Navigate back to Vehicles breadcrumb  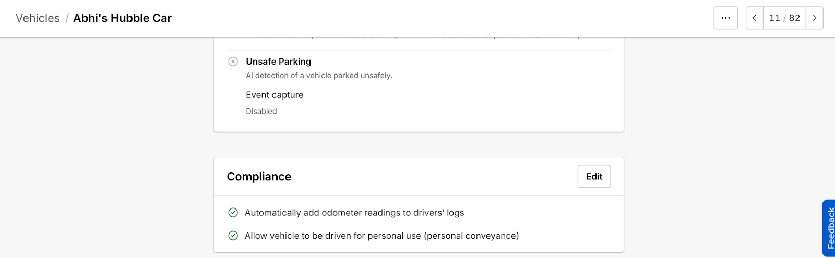(38, 18)
